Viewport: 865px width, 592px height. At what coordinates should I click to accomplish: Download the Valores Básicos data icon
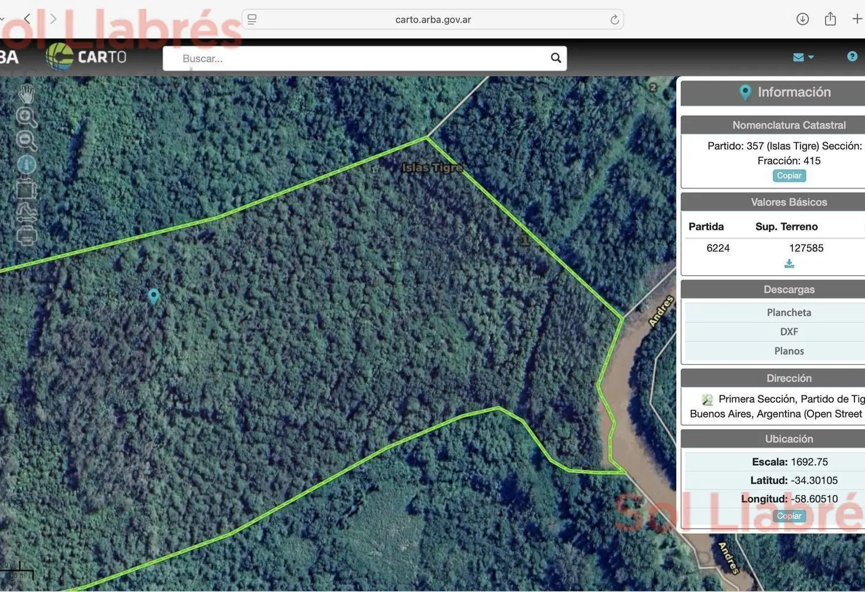(789, 264)
